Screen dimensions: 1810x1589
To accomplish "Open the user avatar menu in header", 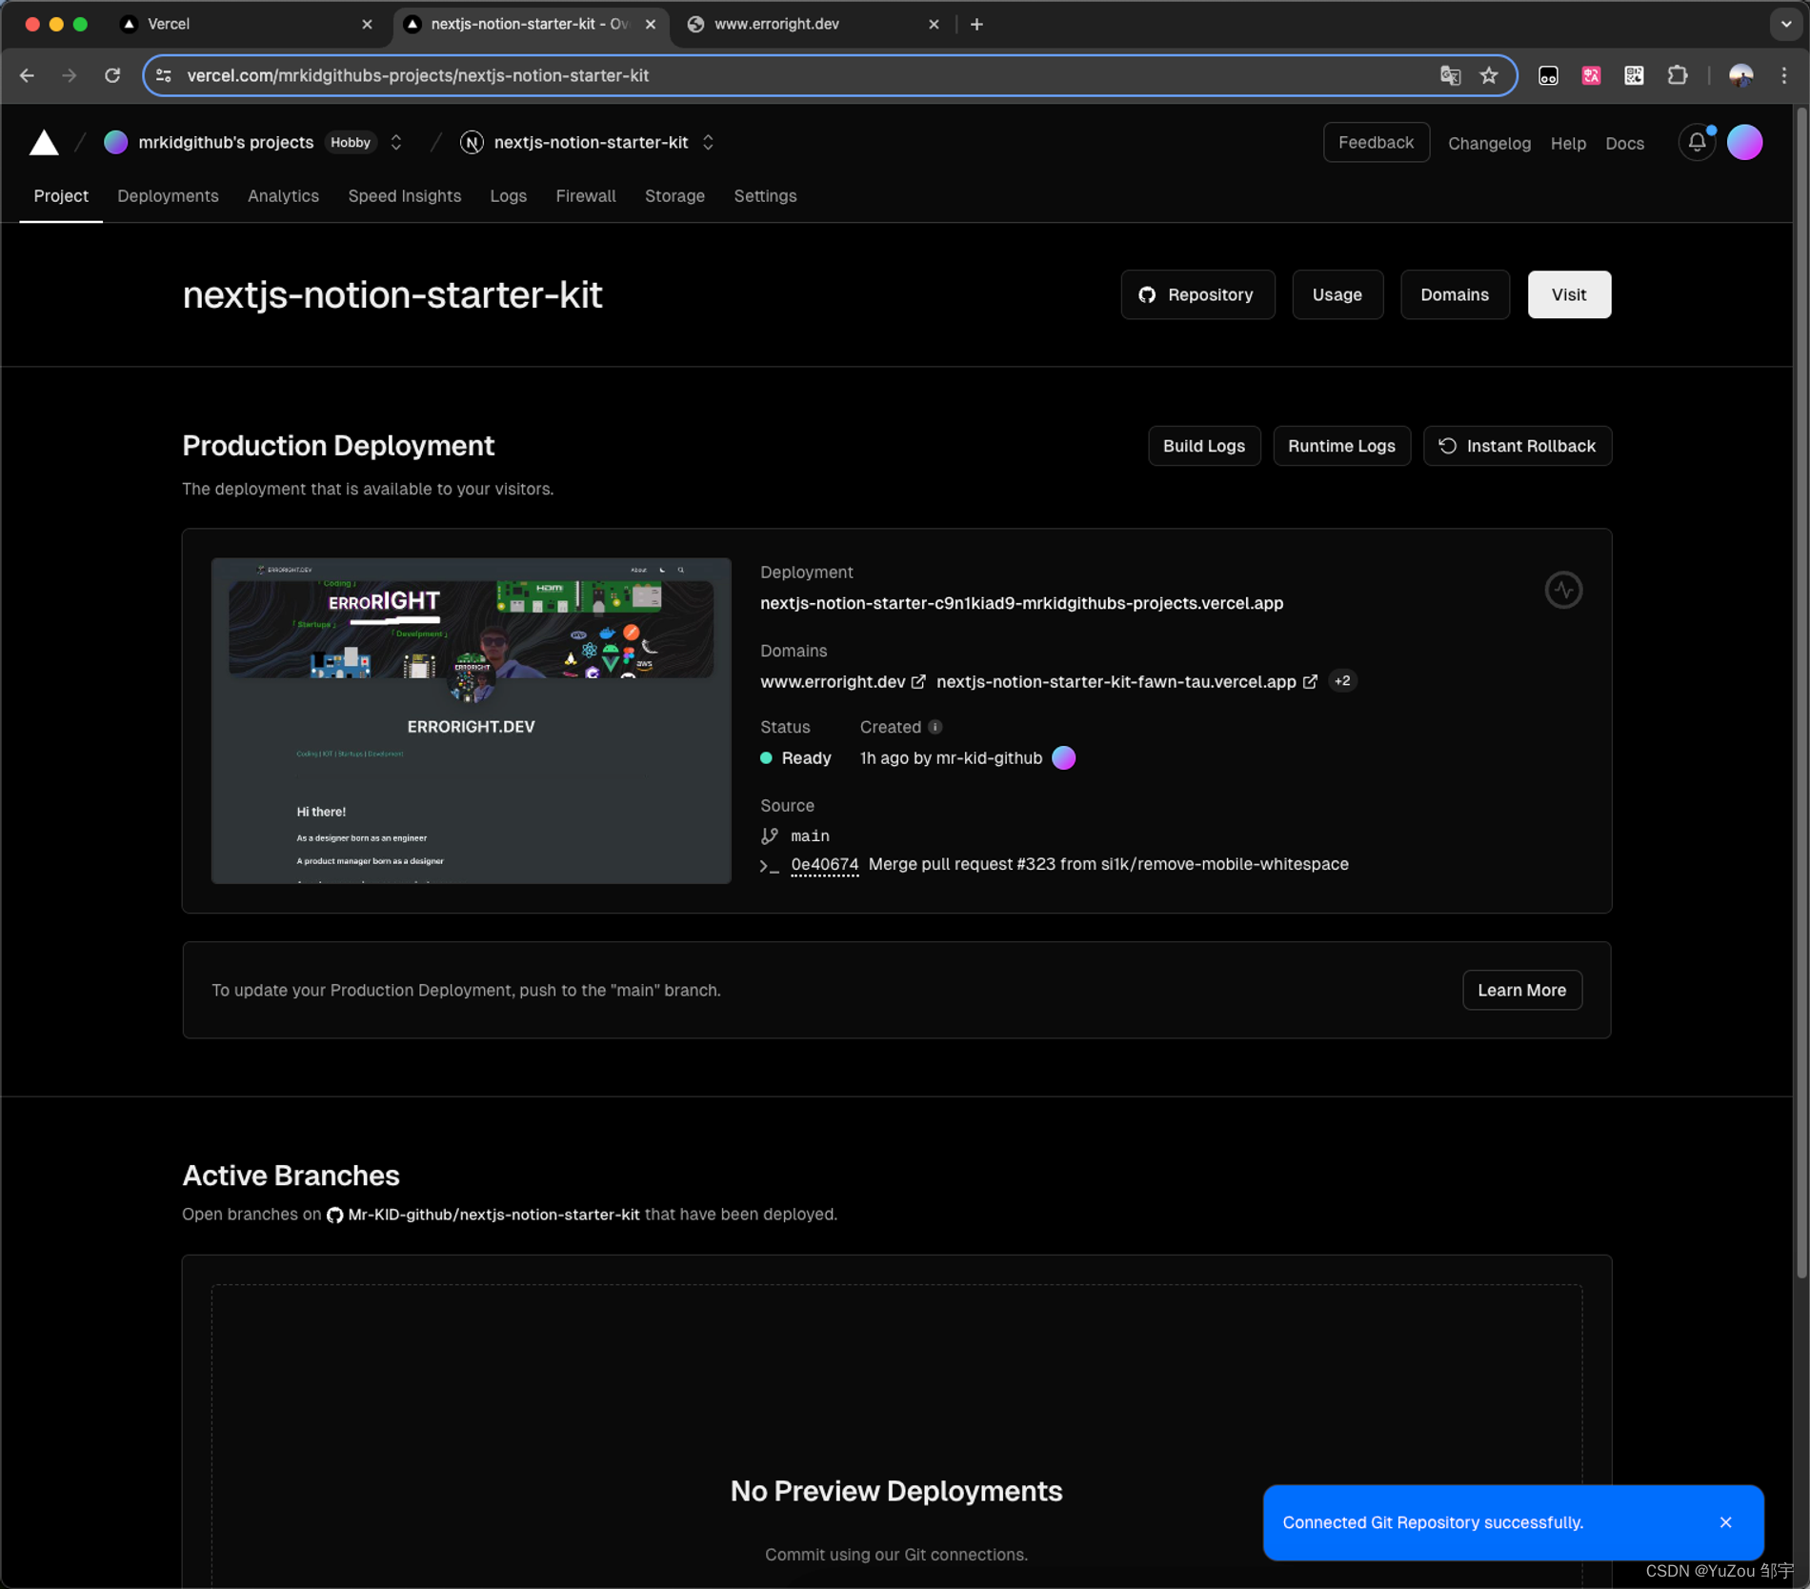I will click(1744, 143).
